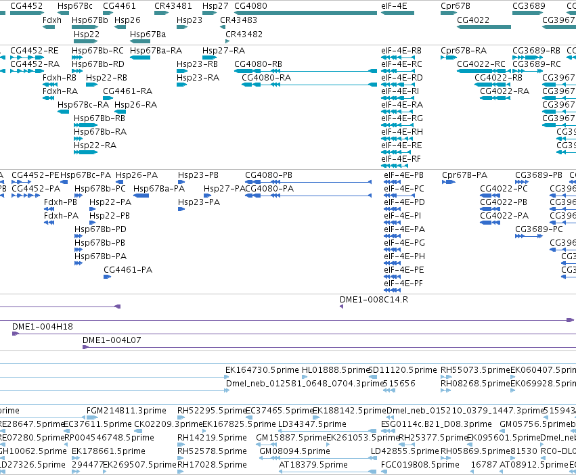Click transcript Hsp67Bc-RA
The height and width of the screenshot is (475, 576).
click(x=83, y=105)
